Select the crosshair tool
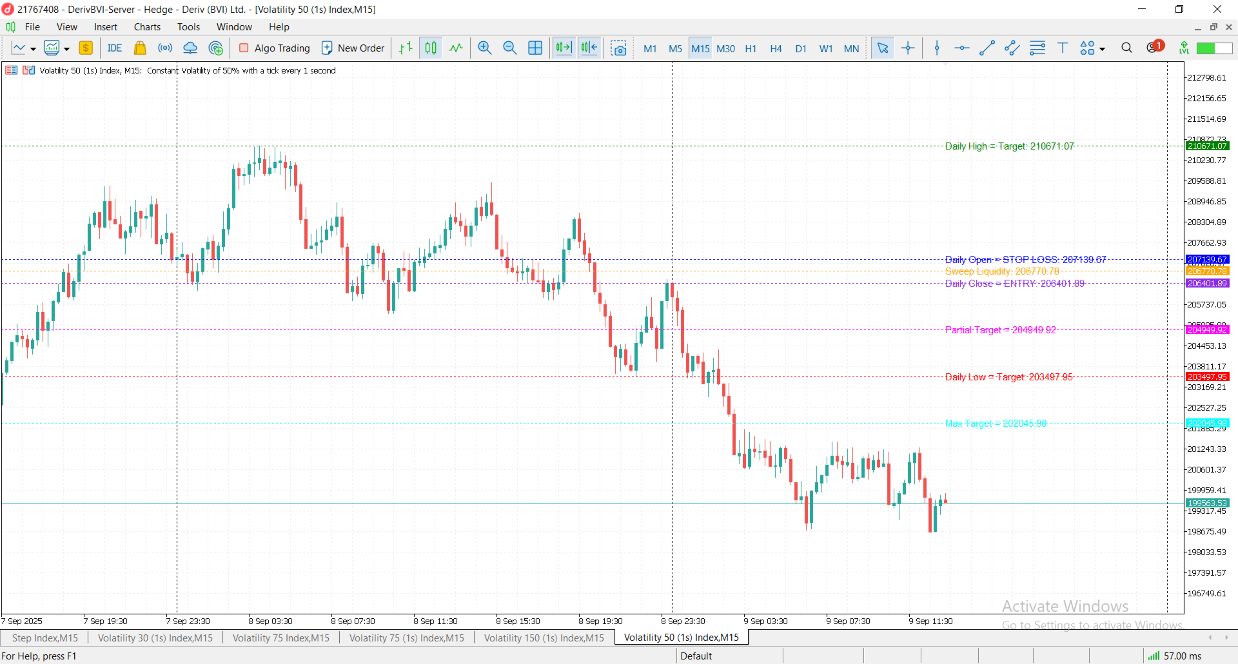The image size is (1238, 664). [x=908, y=48]
